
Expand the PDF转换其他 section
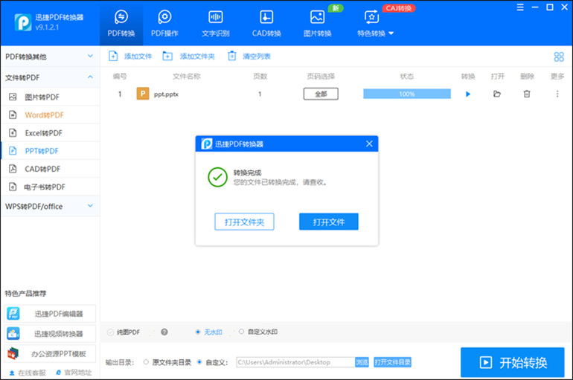point(50,57)
